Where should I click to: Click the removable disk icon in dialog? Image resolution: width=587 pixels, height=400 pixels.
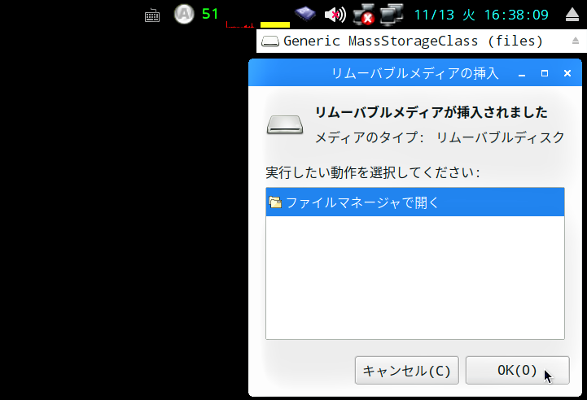coord(285,124)
